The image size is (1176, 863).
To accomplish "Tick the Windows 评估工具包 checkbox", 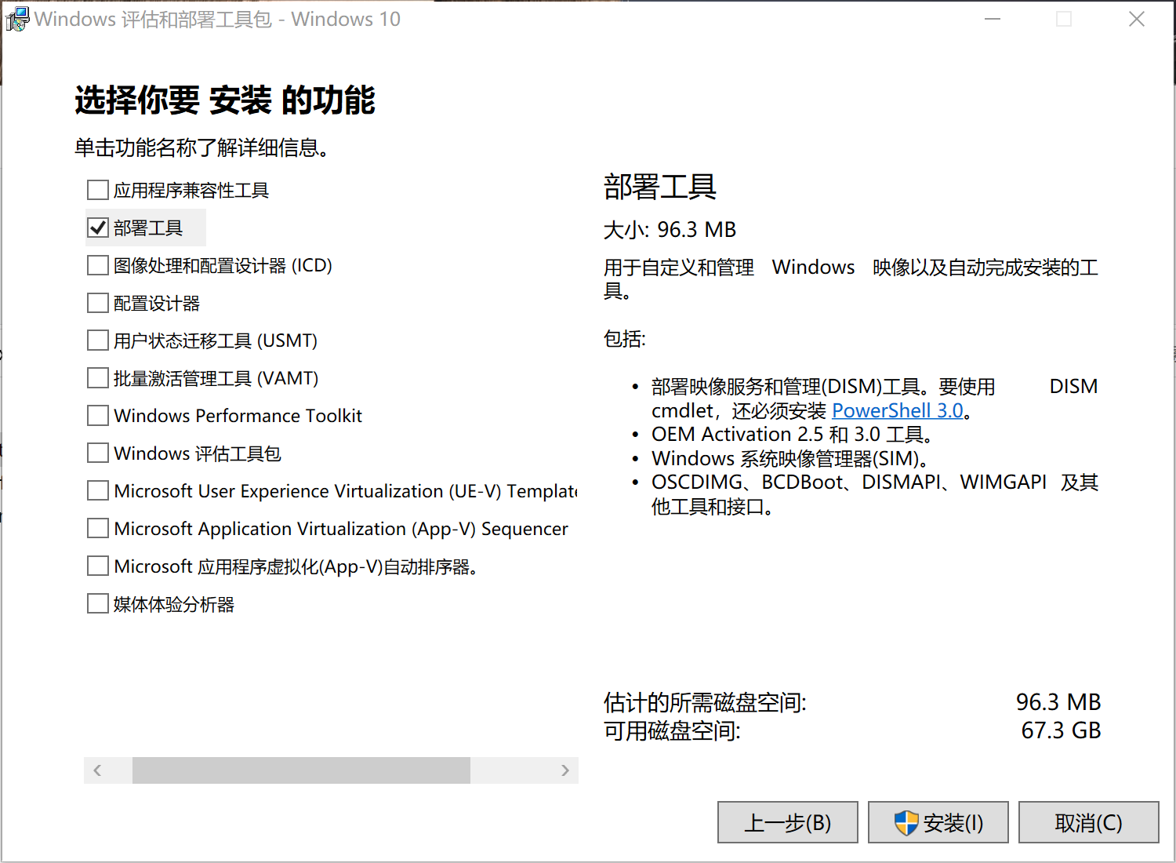I will 98,453.
